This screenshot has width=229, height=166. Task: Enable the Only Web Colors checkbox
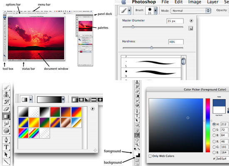coord(150,156)
